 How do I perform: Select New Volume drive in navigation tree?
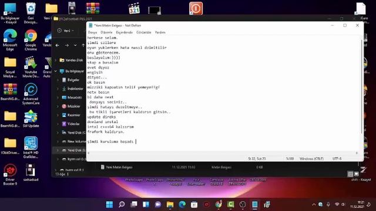click(74, 141)
